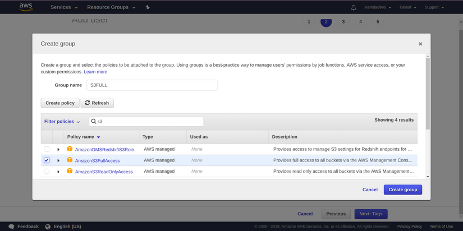Screen dimensions: 463x231
Task: Select the AmazonS3ReadOnlyAccess checkbox
Action: pyautogui.click(x=47, y=171)
